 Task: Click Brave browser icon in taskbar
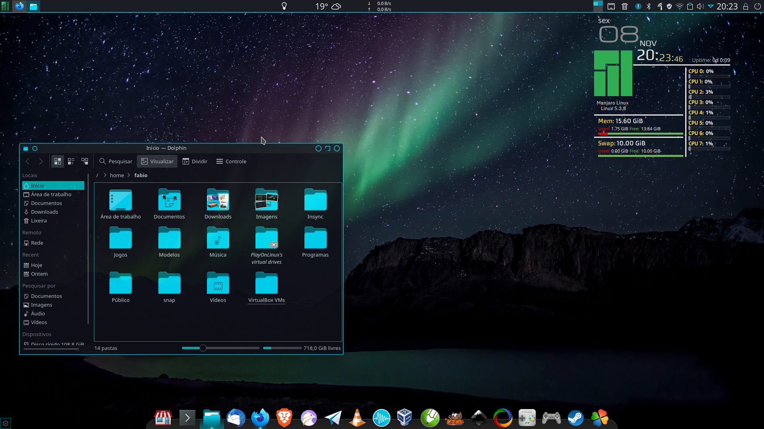(285, 417)
